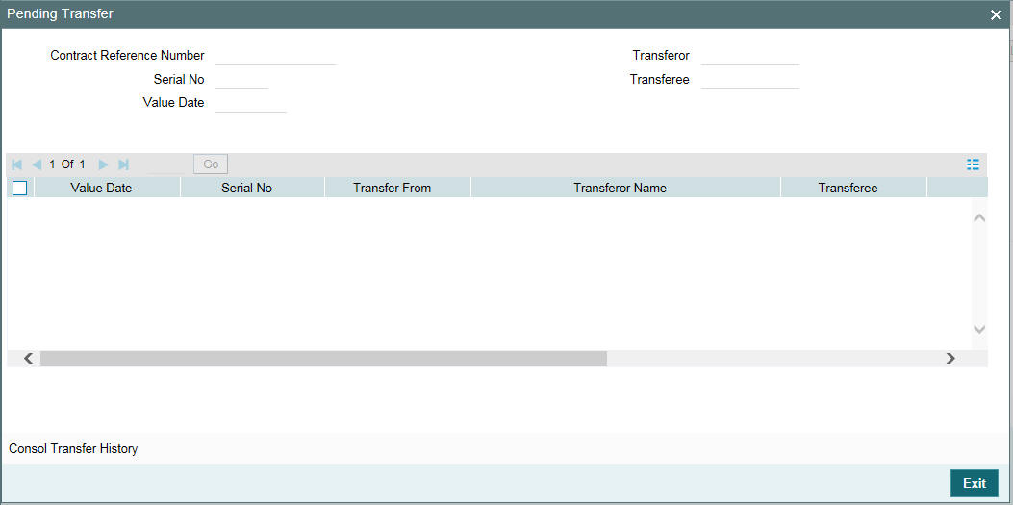Go to first page of records
Viewport: 1013px width, 505px height.
[x=16, y=164]
